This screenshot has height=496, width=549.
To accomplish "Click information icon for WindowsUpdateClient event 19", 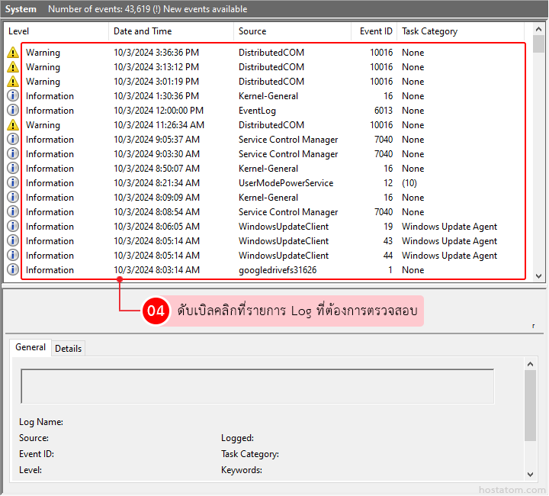I will [x=13, y=227].
